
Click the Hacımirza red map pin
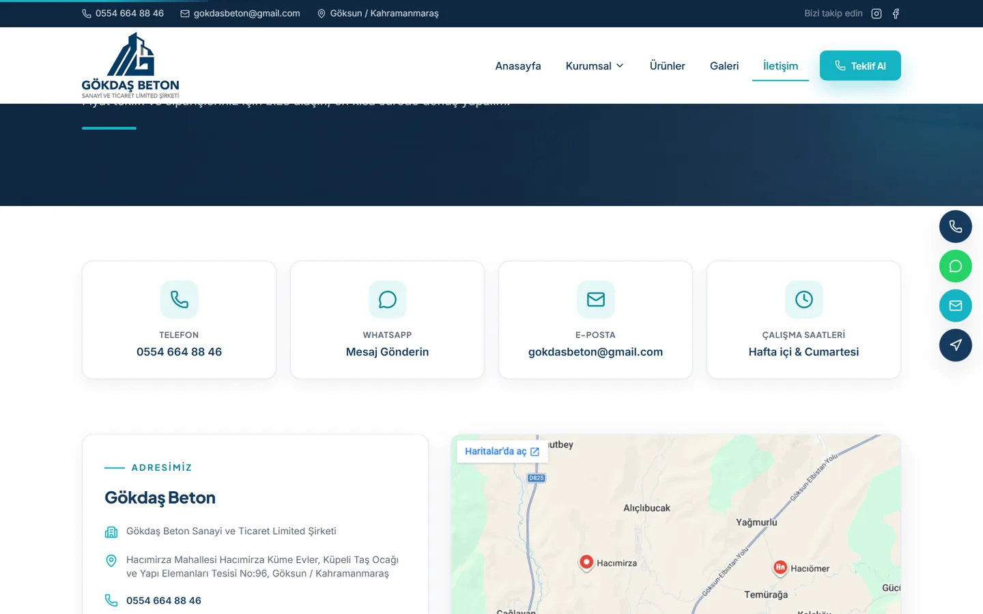point(586,563)
